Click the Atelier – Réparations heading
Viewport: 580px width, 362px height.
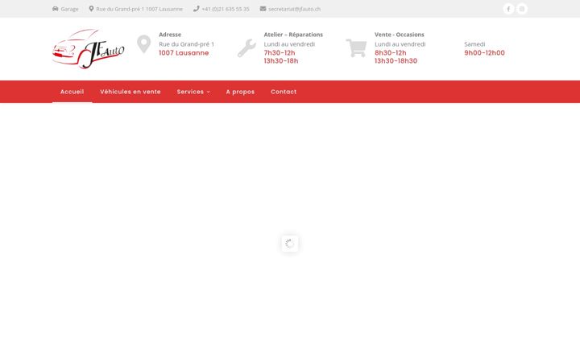coord(293,35)
